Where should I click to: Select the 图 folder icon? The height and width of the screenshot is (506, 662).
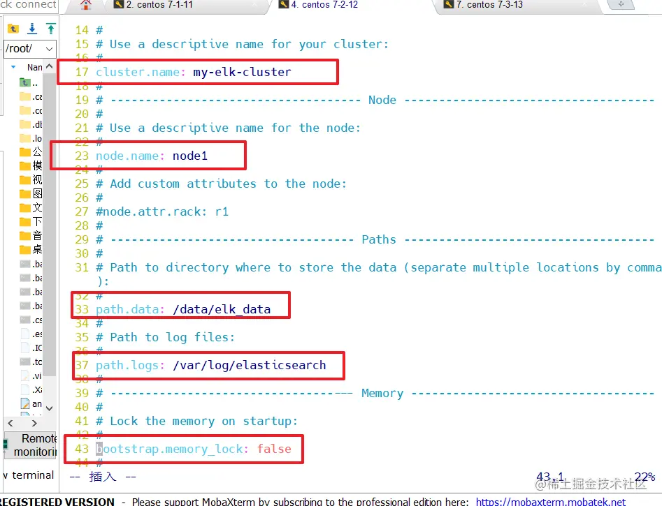point(25,194)
